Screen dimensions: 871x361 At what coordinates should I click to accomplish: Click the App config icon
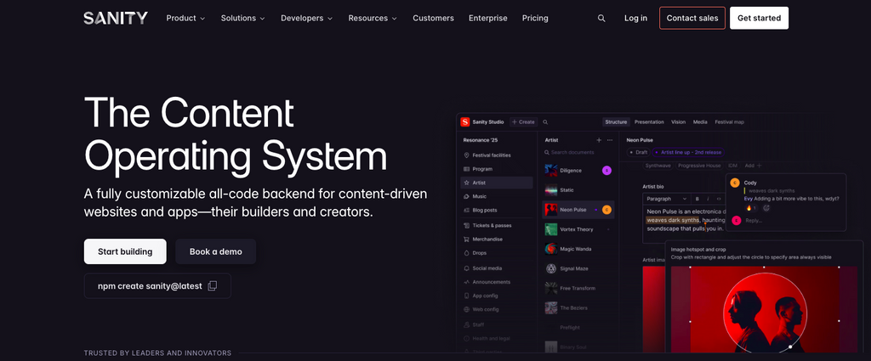pos(467,296)
